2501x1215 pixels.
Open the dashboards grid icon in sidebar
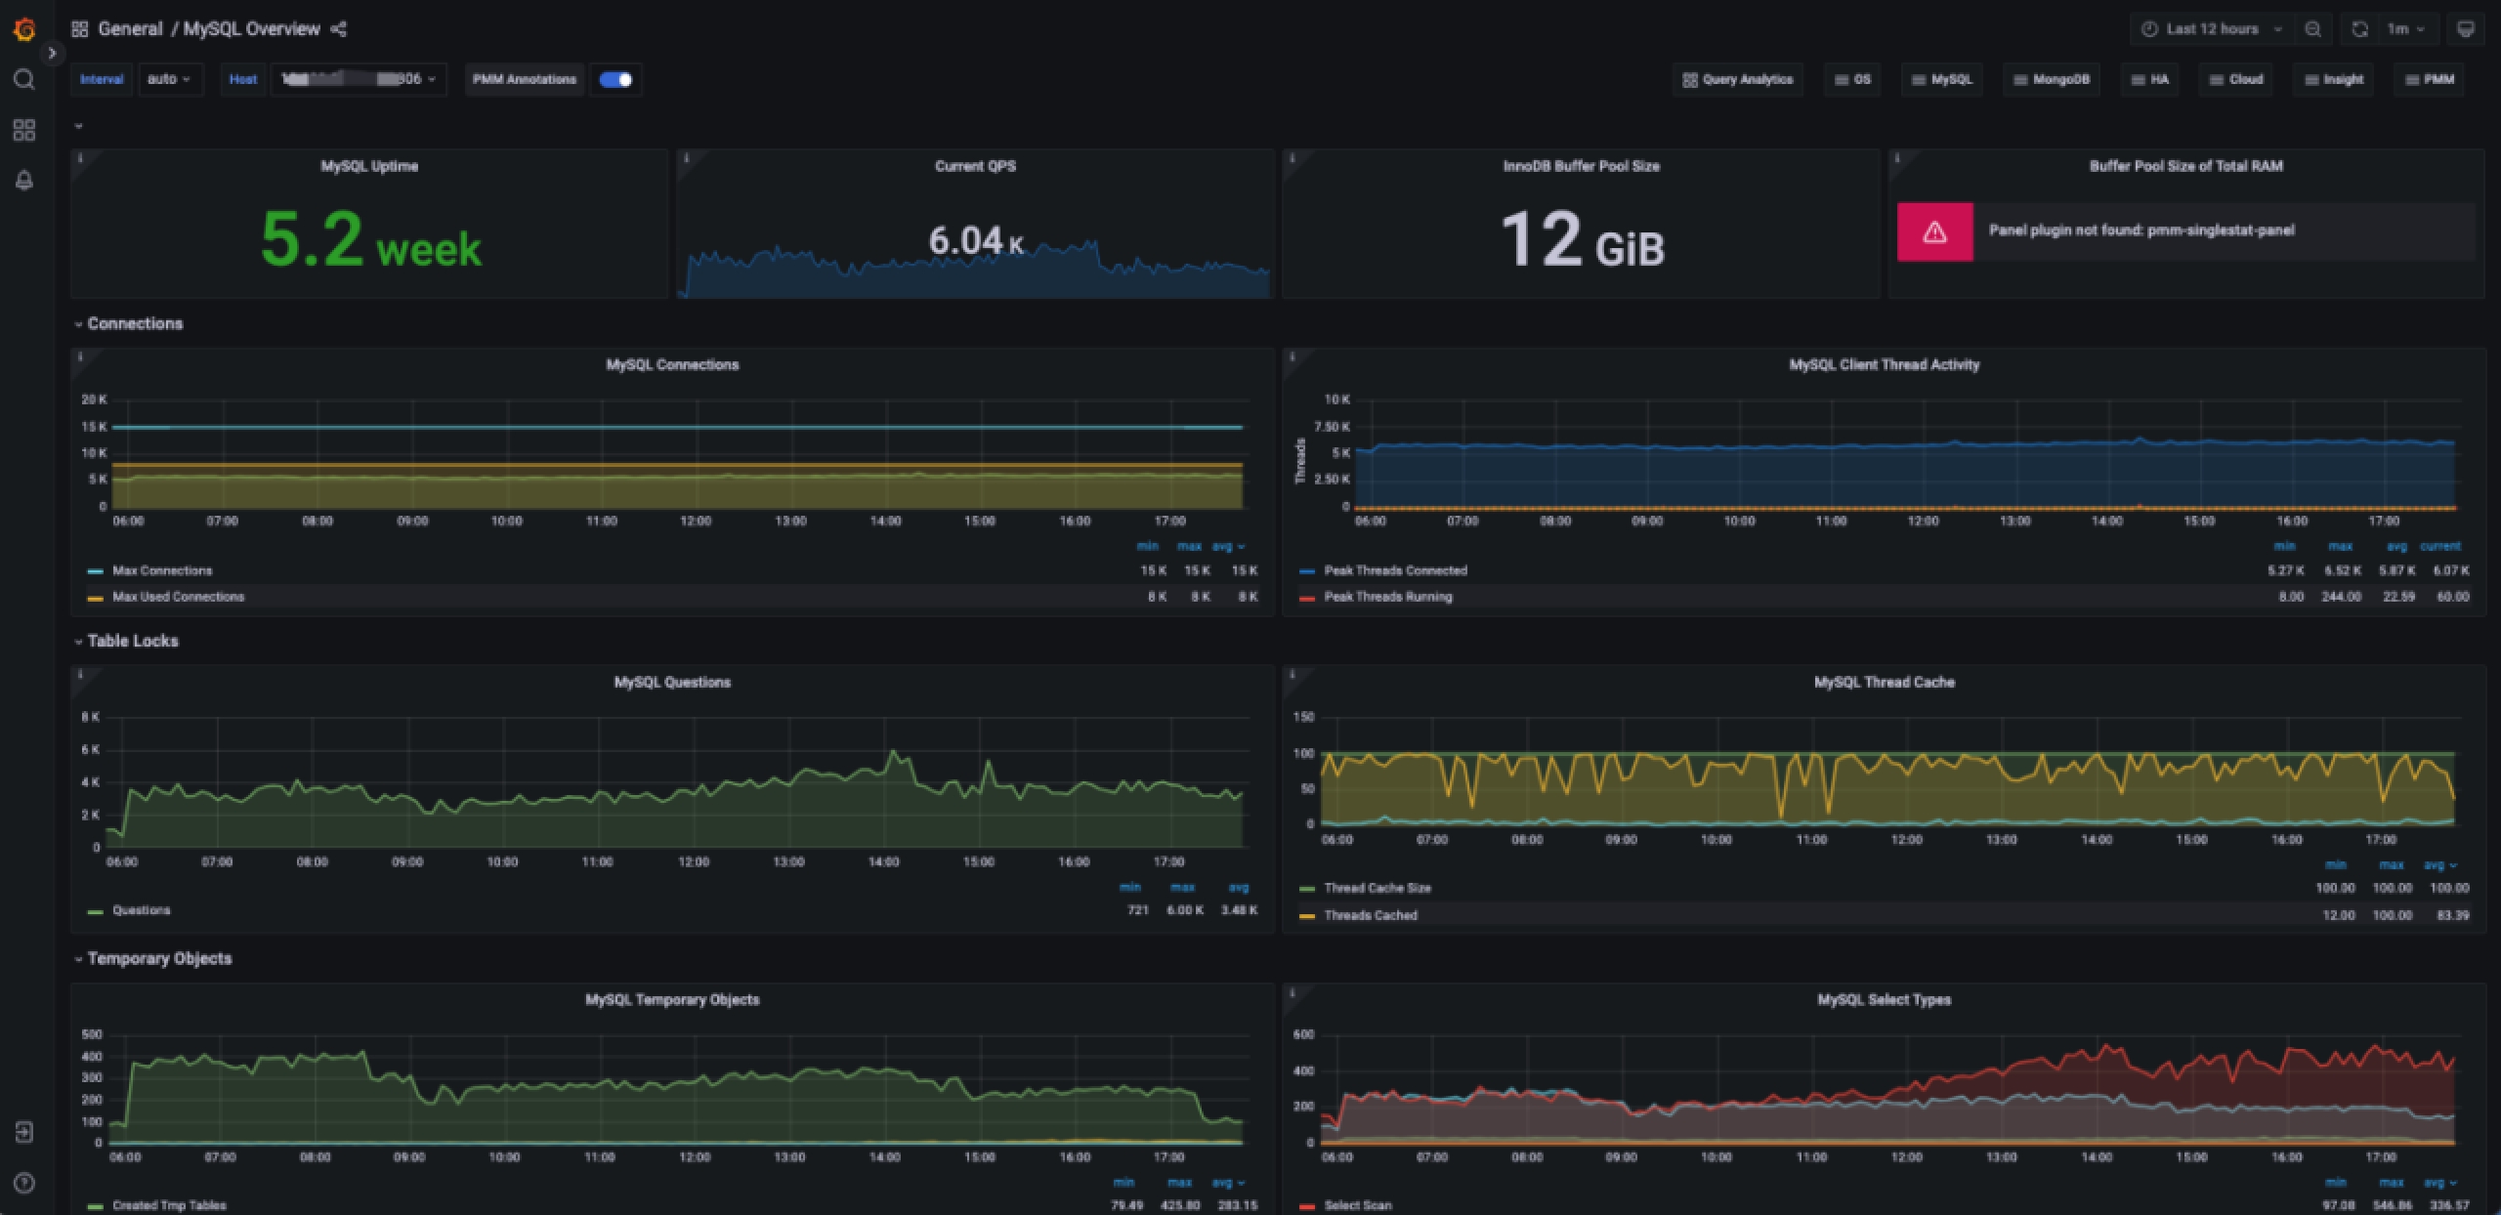click(24, 130)
